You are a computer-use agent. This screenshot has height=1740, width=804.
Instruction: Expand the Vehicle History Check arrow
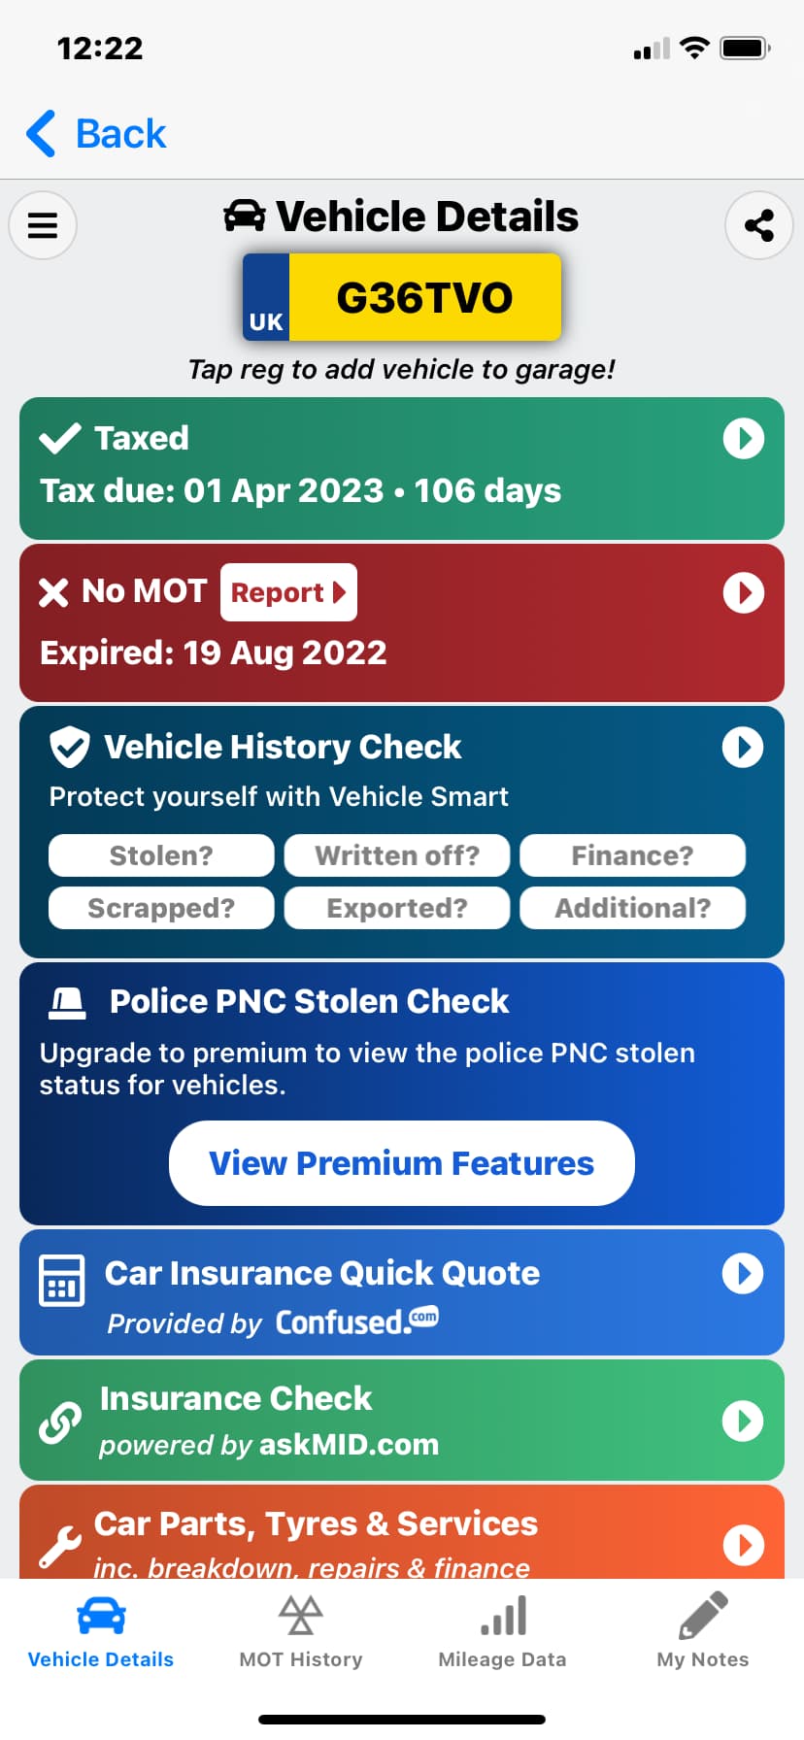(x=743, y=748)
